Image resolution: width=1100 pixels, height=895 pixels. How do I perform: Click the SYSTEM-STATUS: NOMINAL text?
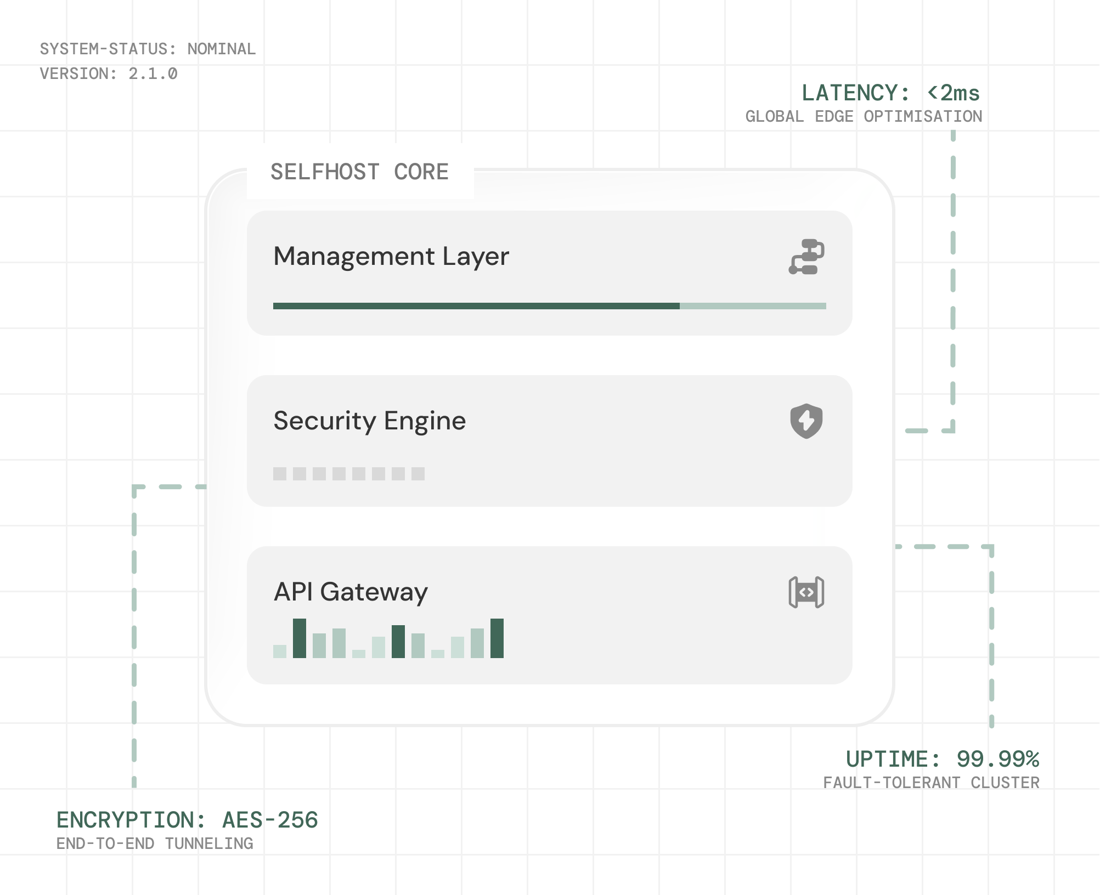[147, 49]
